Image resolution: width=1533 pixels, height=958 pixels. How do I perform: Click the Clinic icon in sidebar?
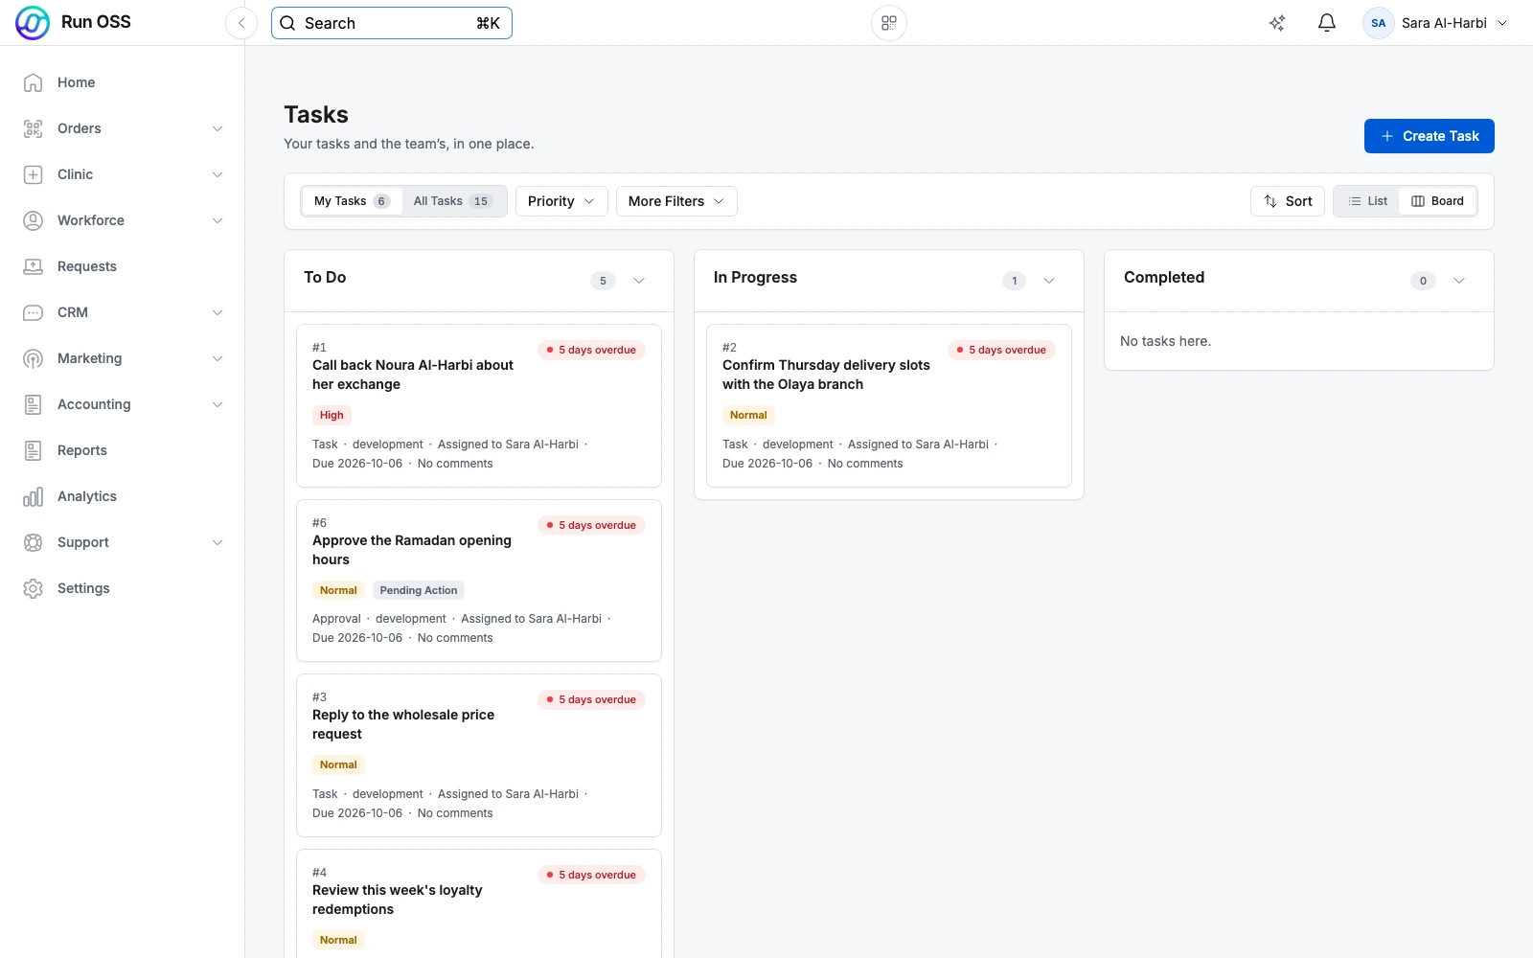point(34,174)
